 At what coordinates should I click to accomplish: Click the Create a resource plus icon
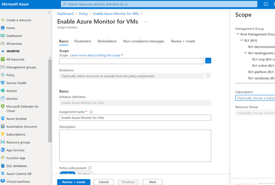tap(3, 20)
